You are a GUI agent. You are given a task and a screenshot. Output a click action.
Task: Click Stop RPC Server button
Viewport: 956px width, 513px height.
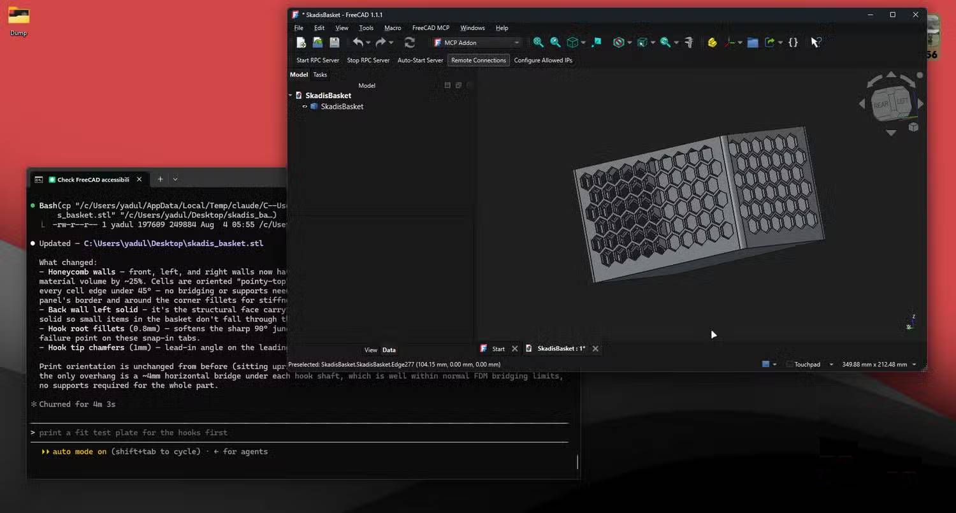pos(368,60)
